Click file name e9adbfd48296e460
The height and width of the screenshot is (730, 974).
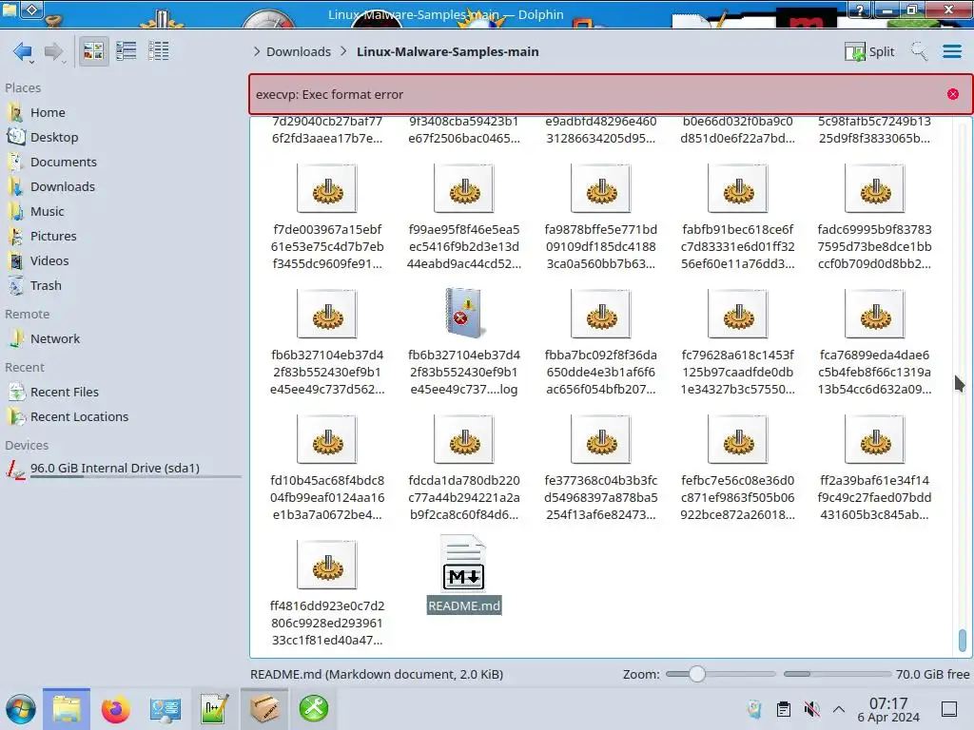601,129
